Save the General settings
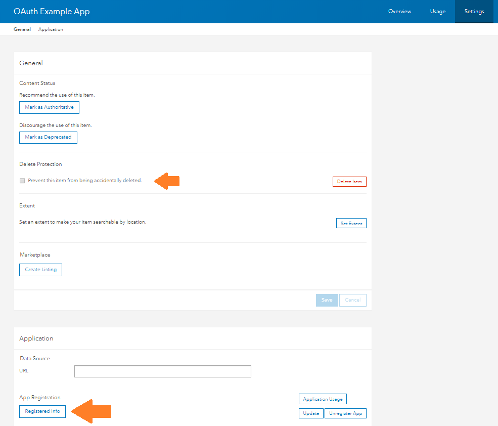Viewport: 498px width, 426px height. click(327, 300)
